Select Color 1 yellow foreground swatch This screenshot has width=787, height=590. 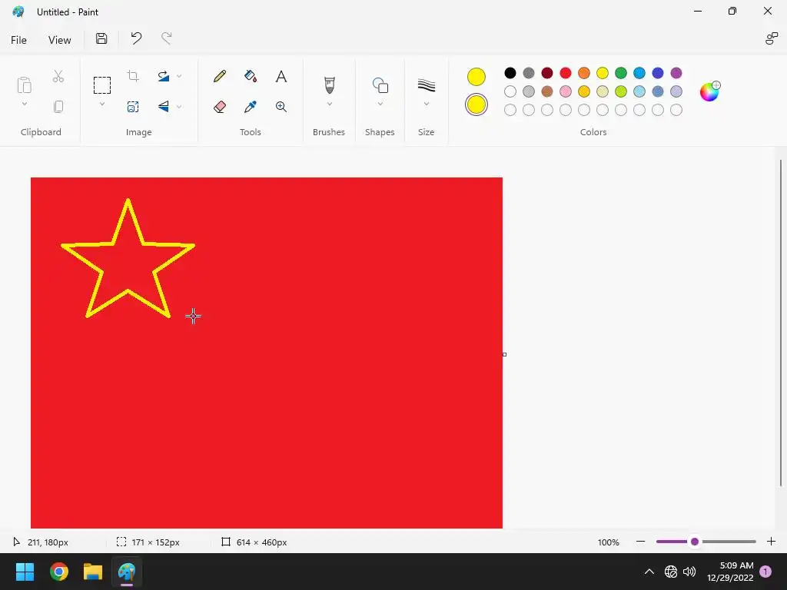[477, 77]
